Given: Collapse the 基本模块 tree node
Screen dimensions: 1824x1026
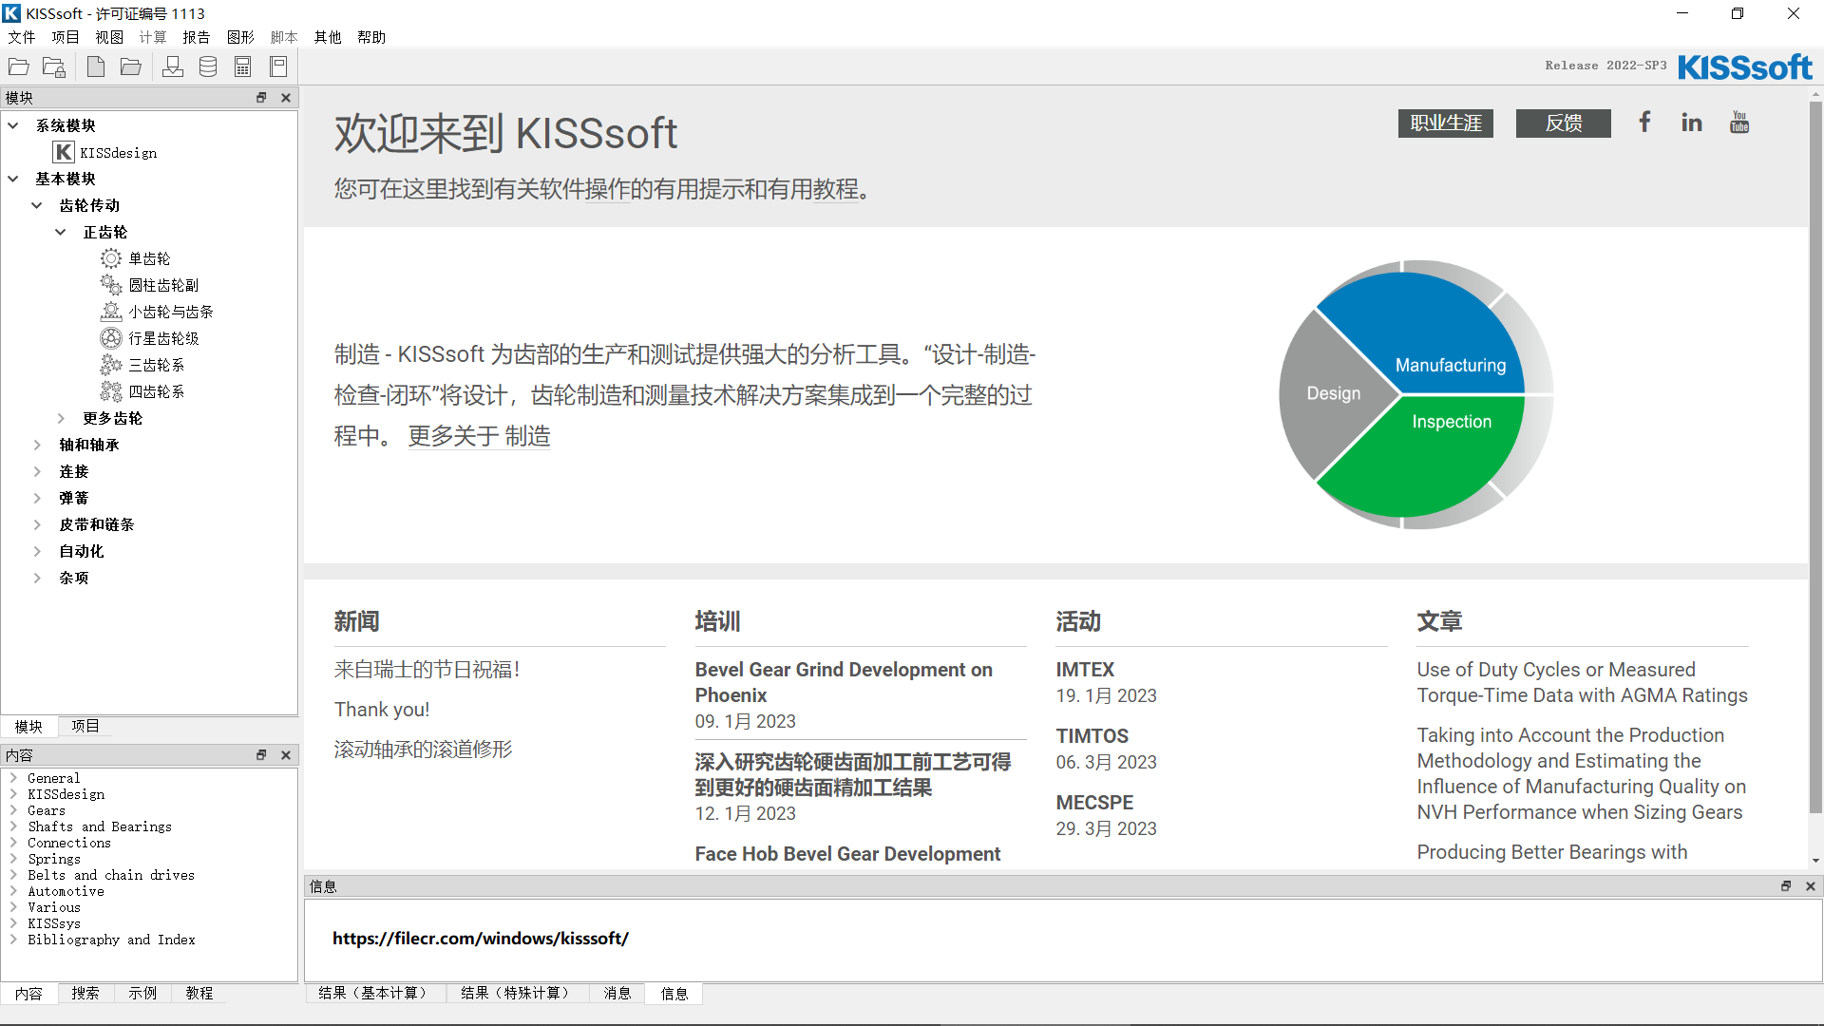Looking at the screenshot, I should coord(13,179).
